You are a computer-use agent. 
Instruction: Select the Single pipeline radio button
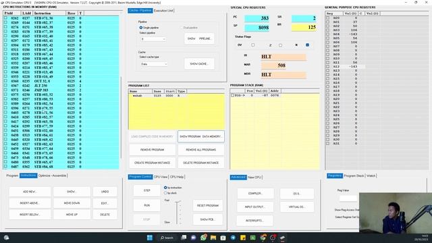click(141, 28)
